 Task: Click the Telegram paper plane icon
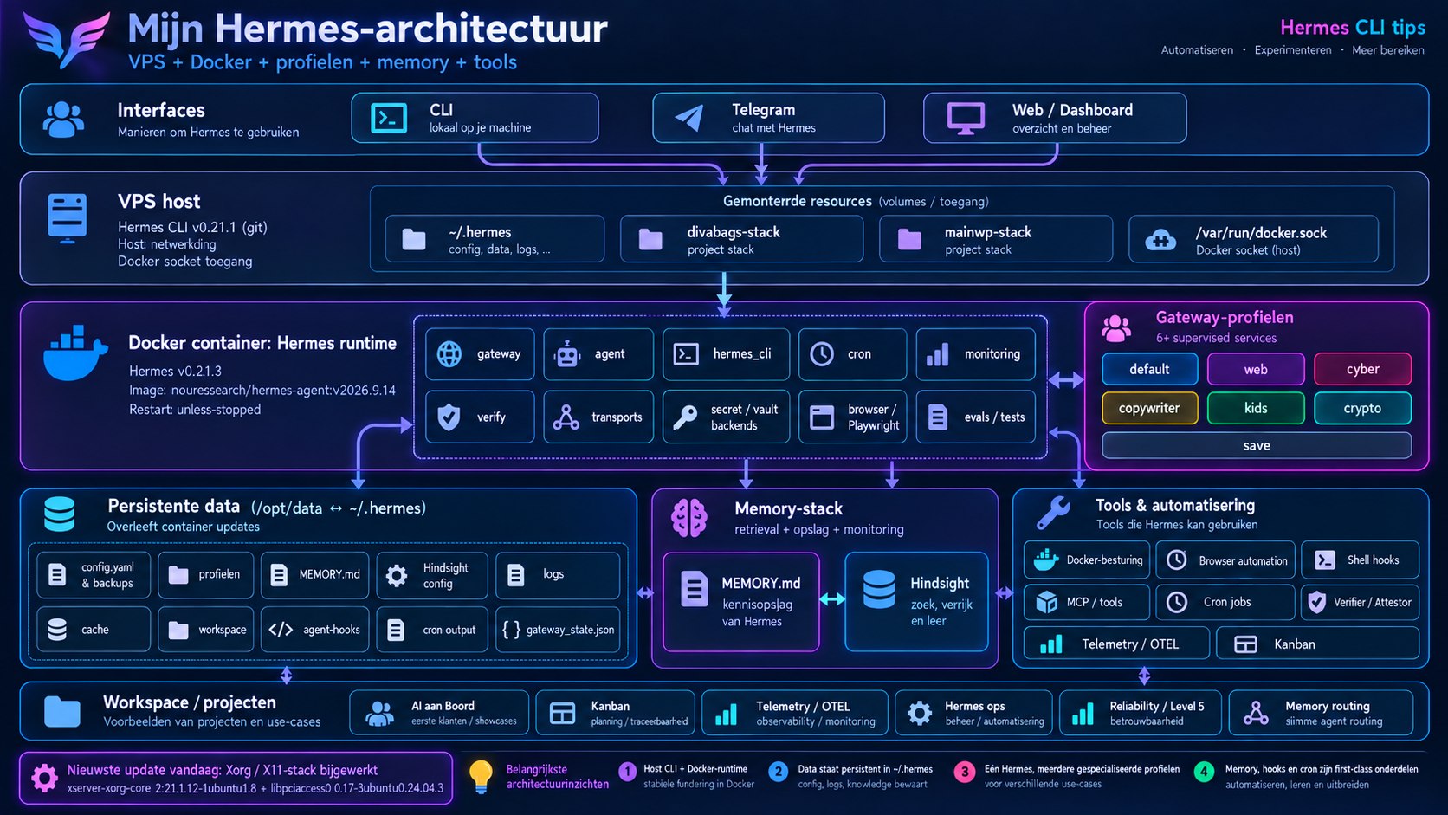pos(689,118)
